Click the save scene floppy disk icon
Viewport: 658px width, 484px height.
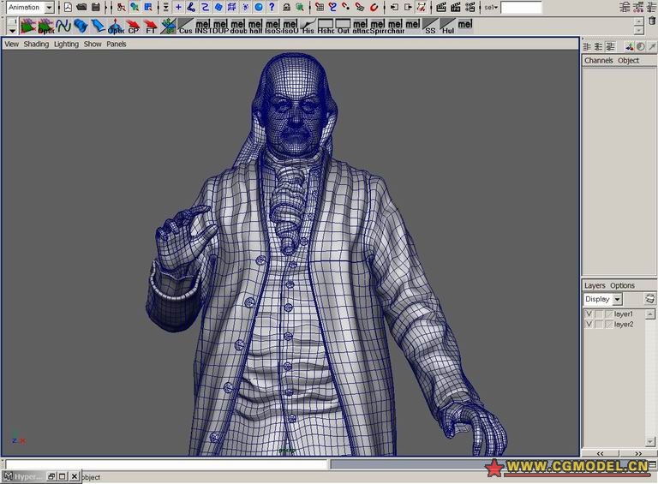(x=95, y=7)
